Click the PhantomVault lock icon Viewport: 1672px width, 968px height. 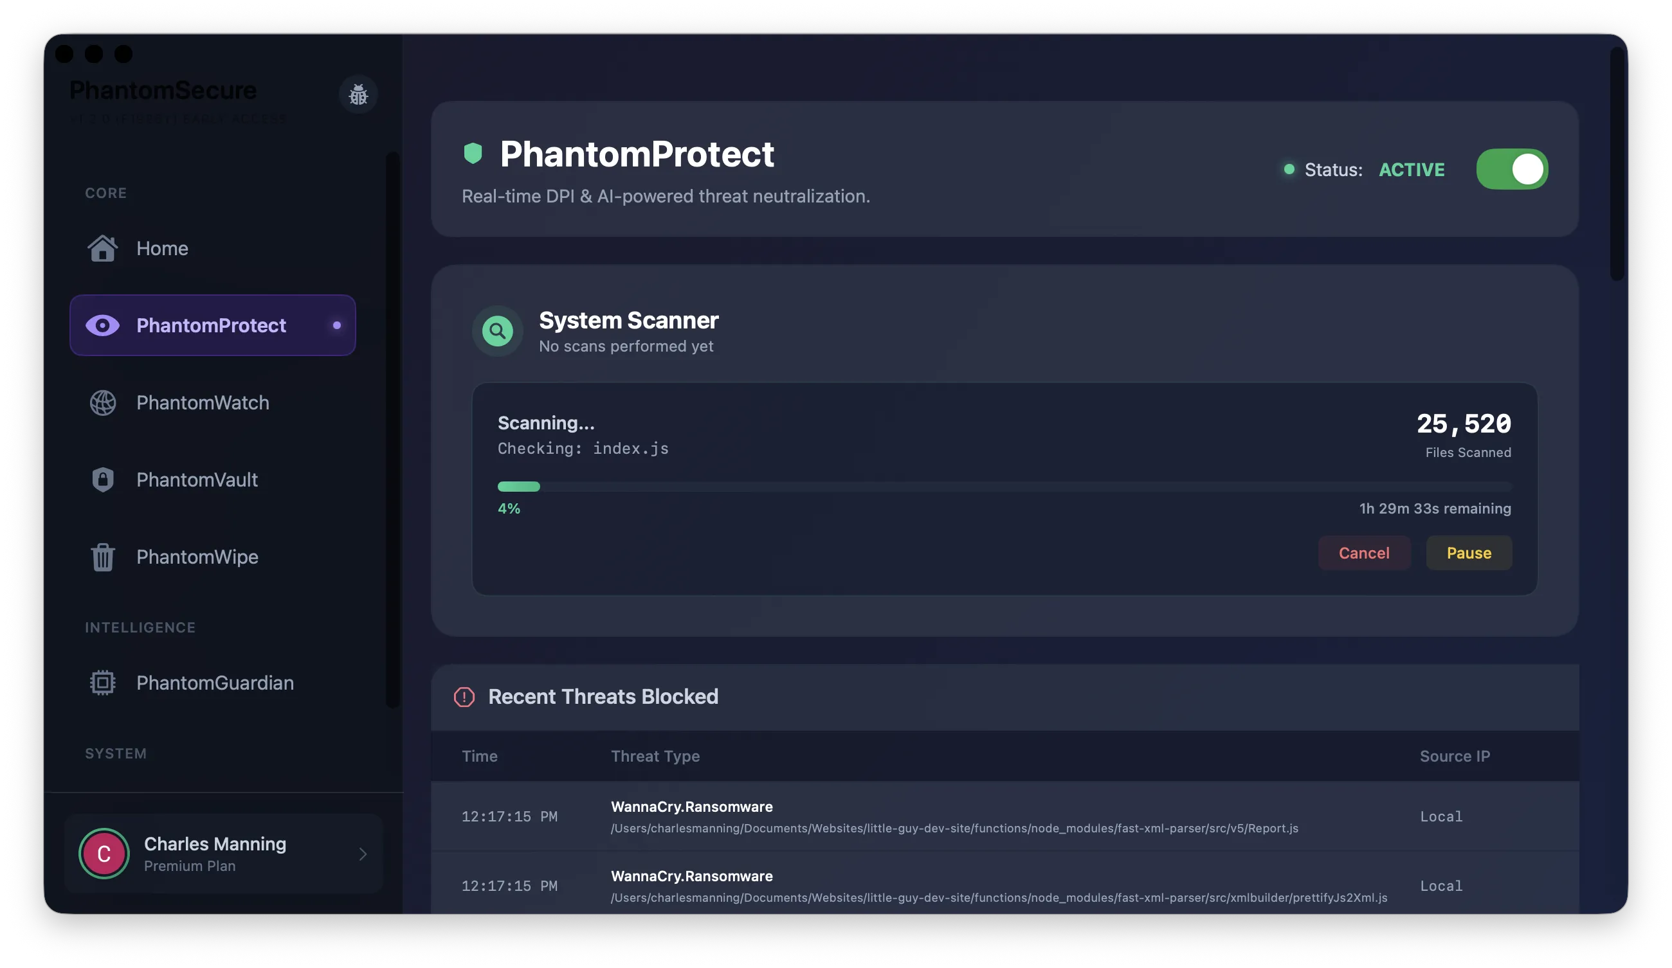(103, 480)
